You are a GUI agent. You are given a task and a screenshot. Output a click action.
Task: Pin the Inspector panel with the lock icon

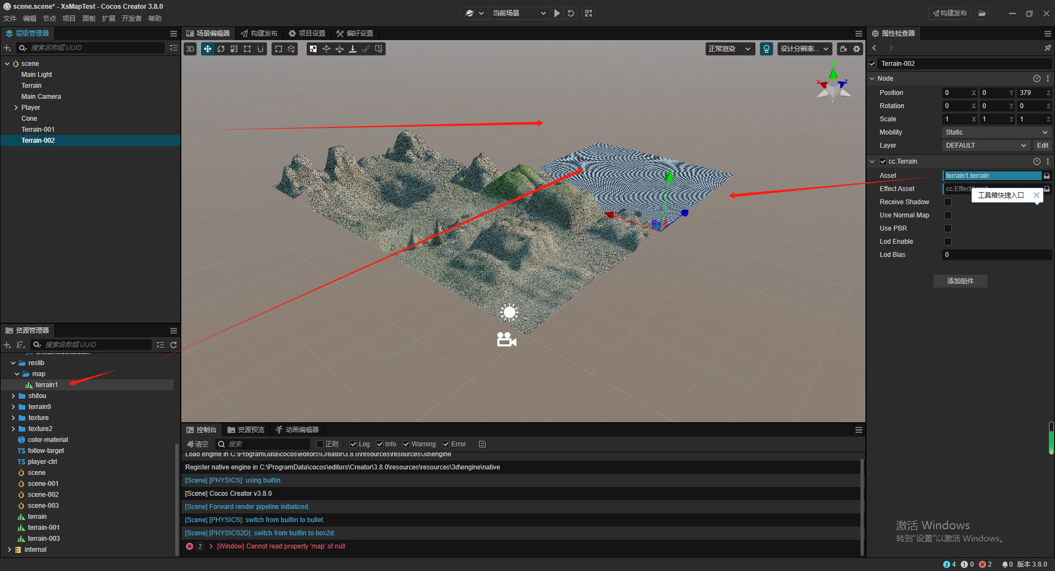coord(1047,48)
